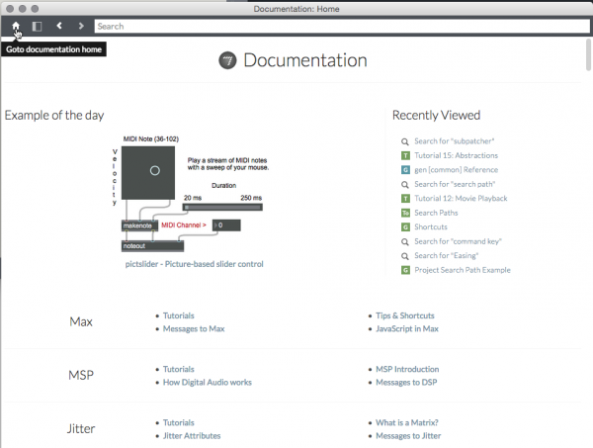Click the MIDI Channel number box

(x=226, y=225)
